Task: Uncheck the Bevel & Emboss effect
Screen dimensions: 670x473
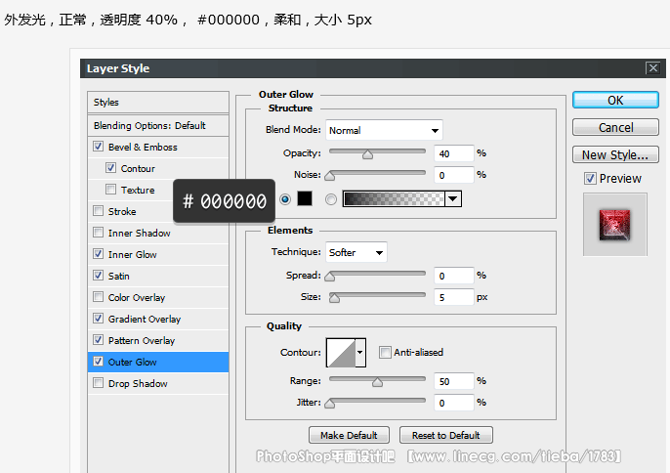Action: [x=98, y=148]
